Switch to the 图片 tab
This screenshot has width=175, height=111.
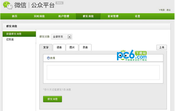point(72,47)
